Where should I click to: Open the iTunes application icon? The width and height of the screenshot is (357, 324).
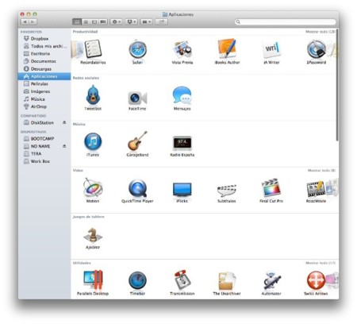[93, 141]
